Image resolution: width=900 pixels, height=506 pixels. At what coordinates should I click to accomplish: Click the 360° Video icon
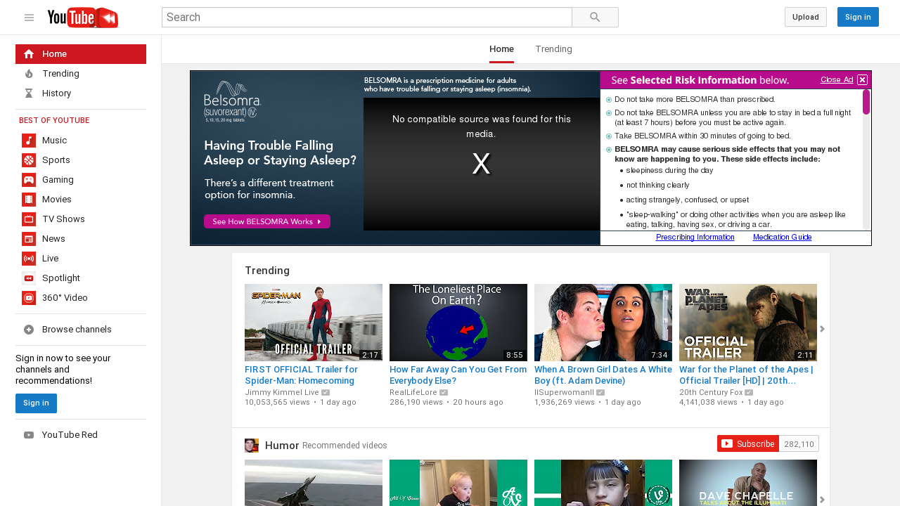(29, 298)
